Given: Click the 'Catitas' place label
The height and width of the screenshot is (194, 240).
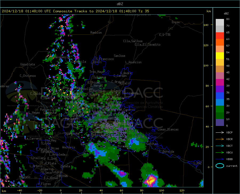Looking at the screenshot, I should (152, 144).
